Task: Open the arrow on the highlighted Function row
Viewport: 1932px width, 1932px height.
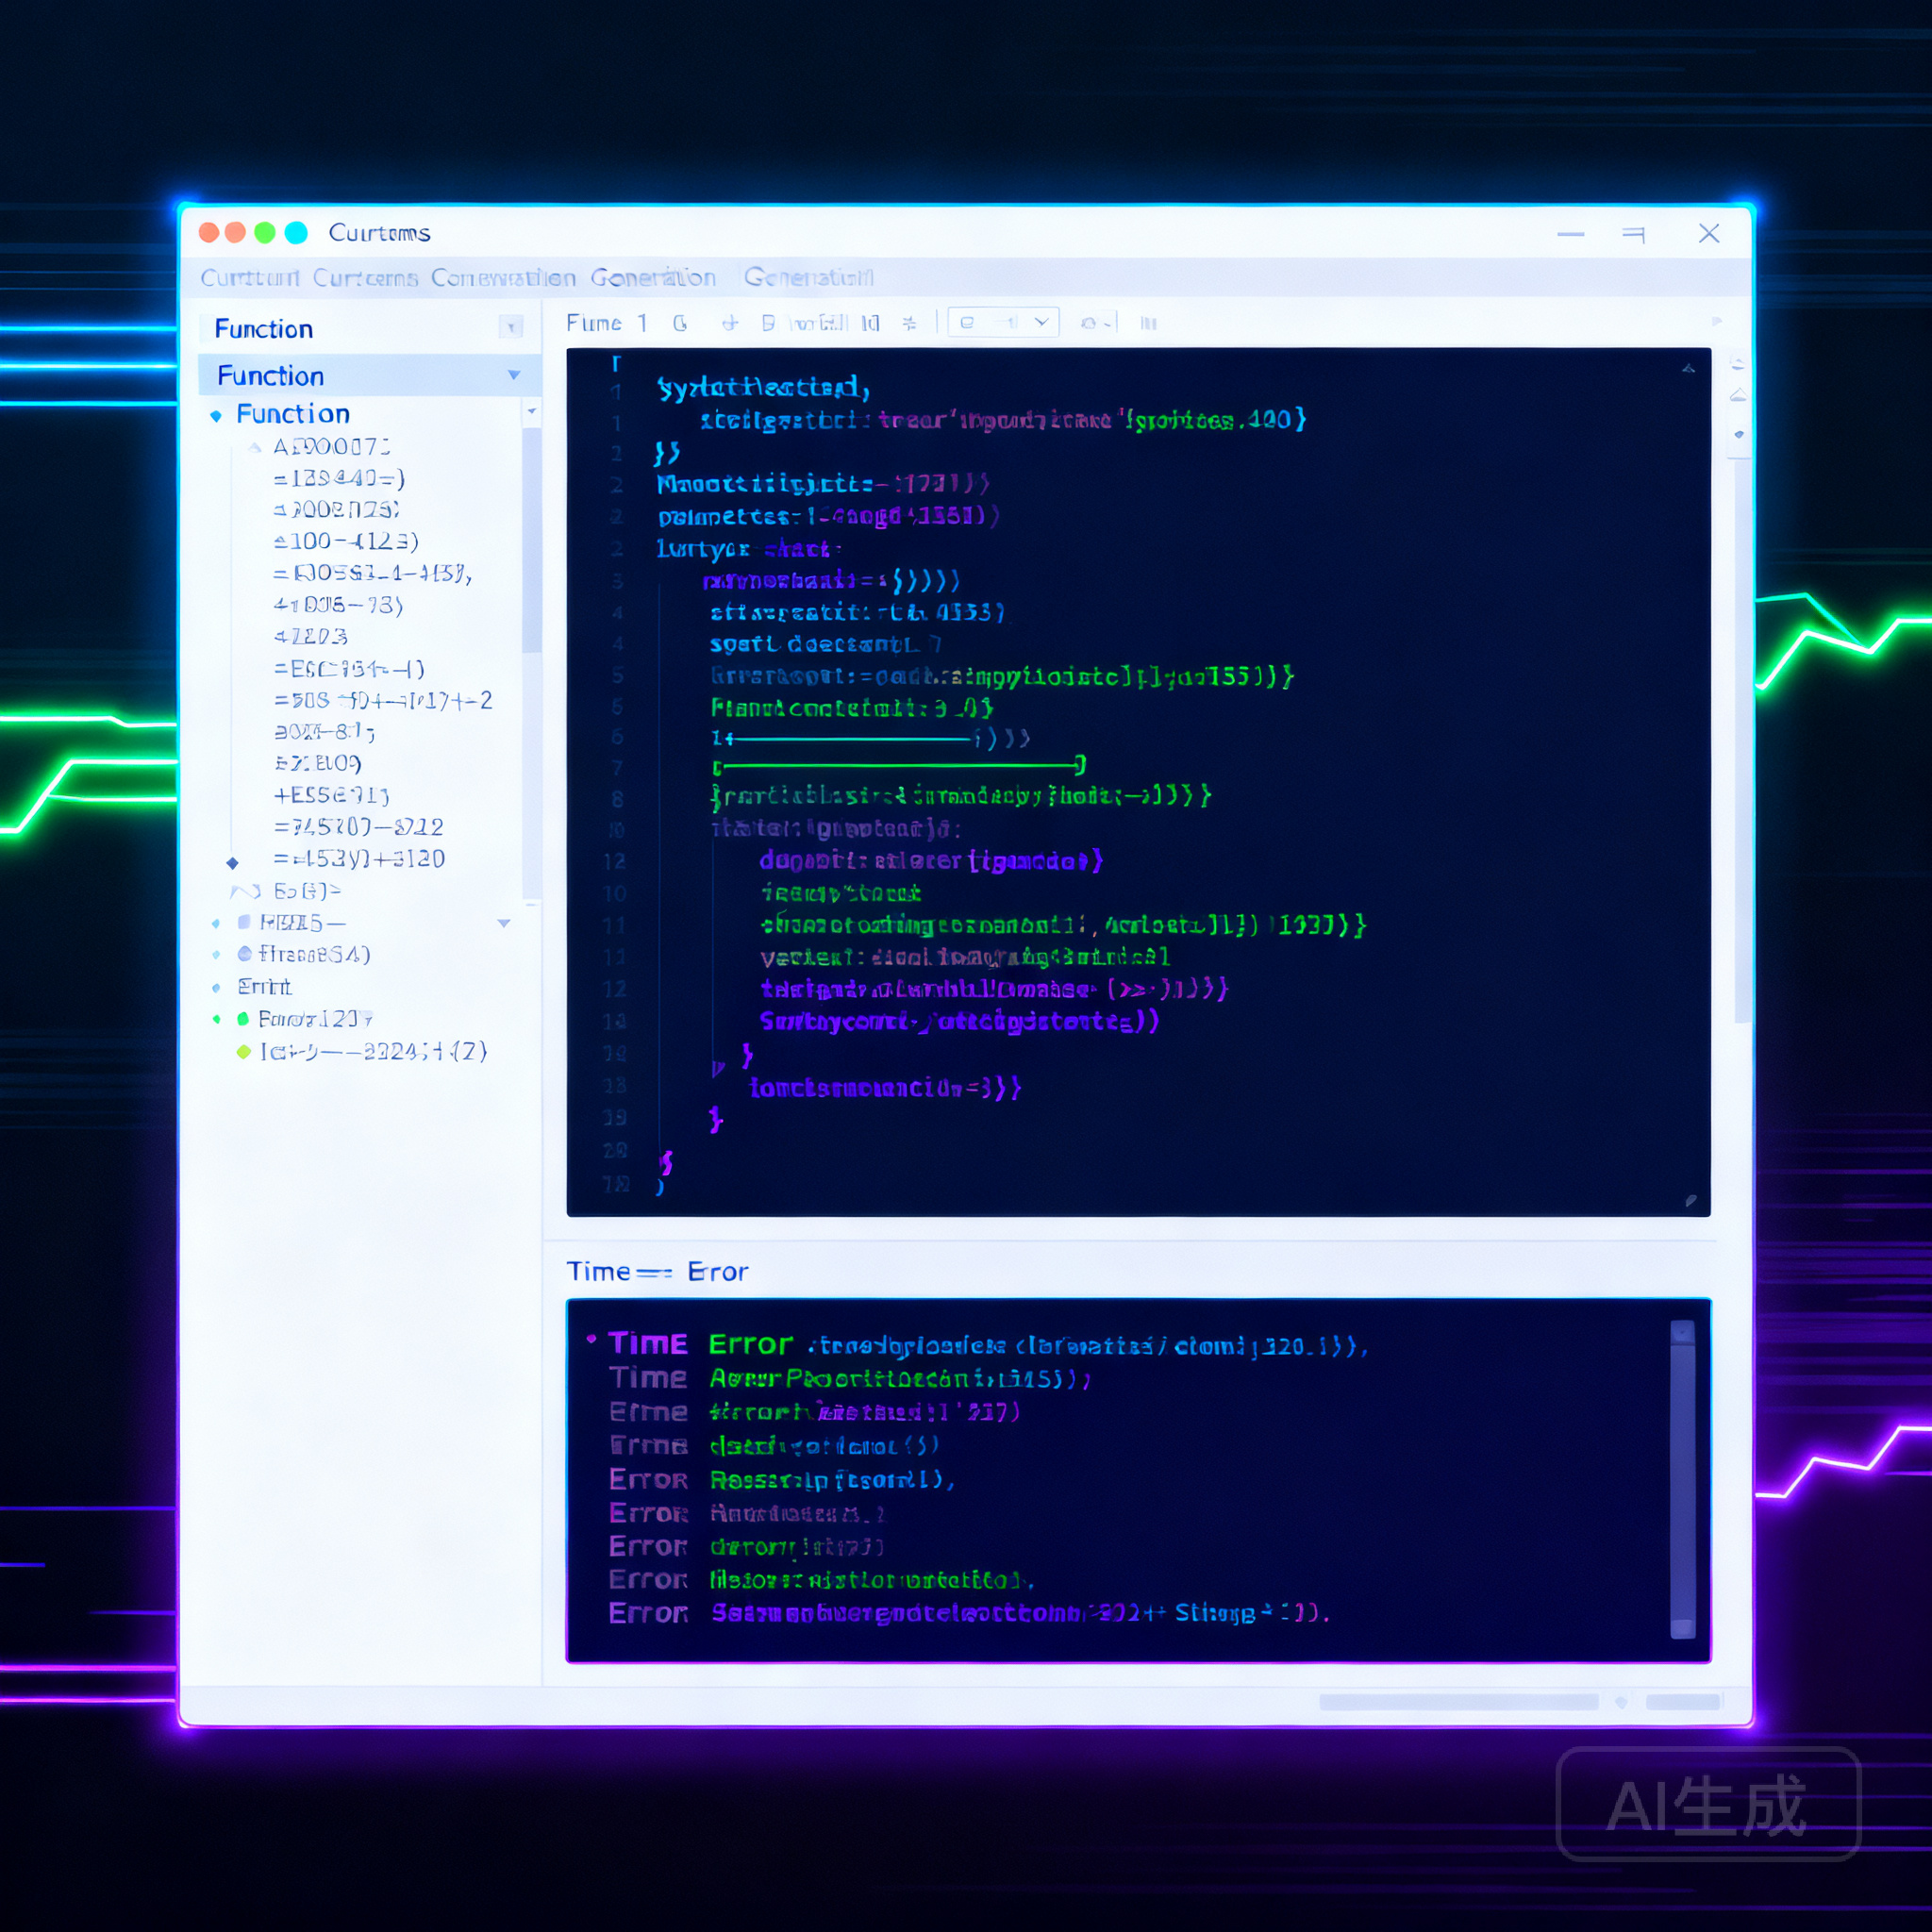Action: point(514,375)
